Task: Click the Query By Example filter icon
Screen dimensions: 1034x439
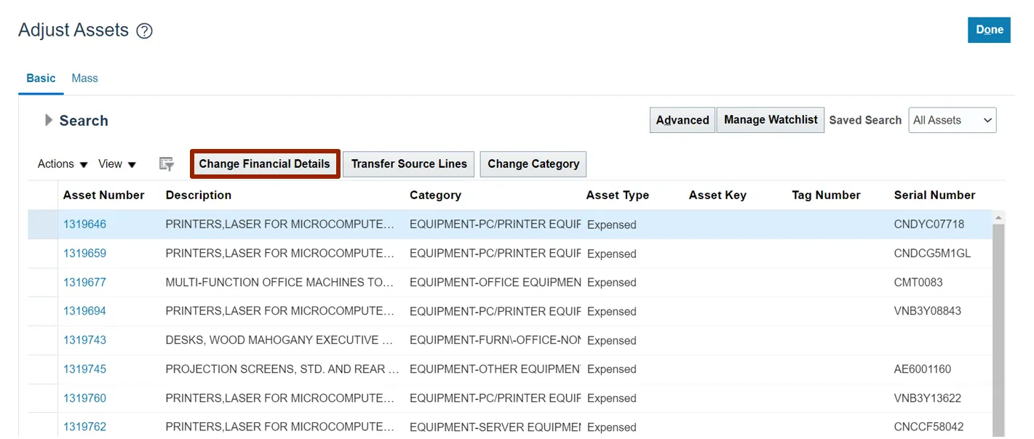Action: 167,164
